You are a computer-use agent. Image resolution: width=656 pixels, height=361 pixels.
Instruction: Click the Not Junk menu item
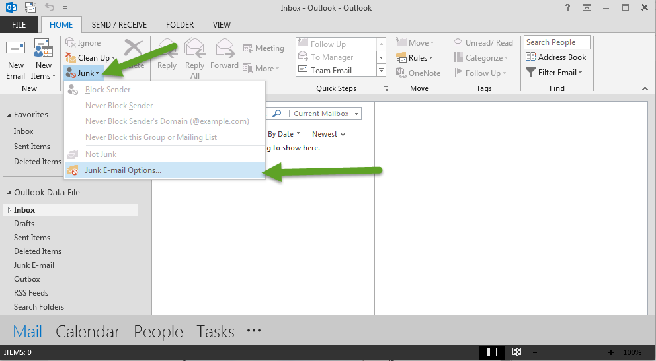(165, 154)
